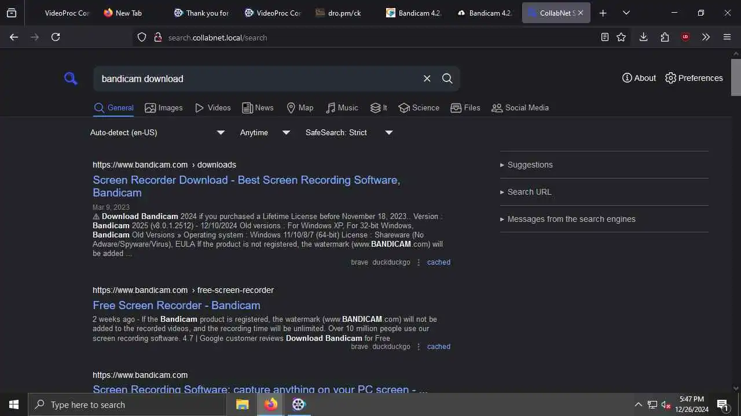Switch to the Videos category tab
The height and width of the screenshot is (416, 741).
[213, 107]
